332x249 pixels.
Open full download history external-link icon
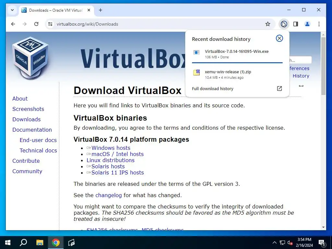[x=279, y=89]
